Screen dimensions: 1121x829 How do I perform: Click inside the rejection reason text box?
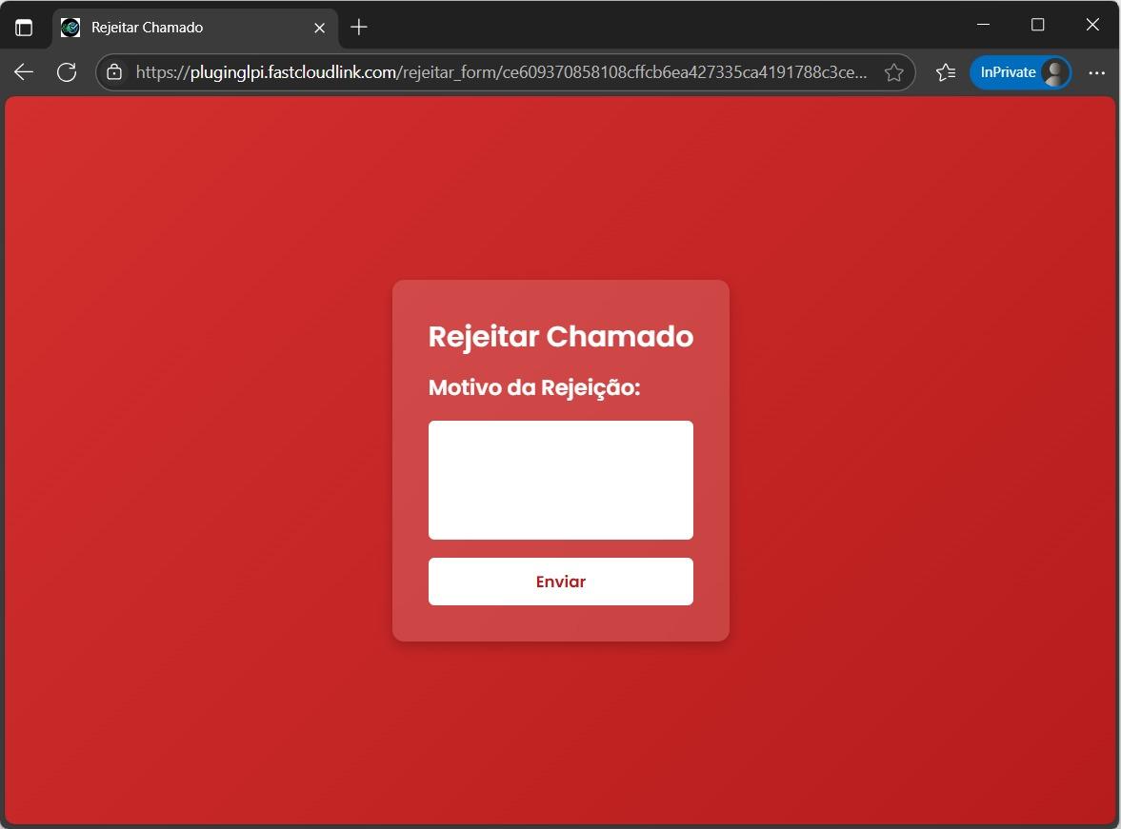coord(560,480)
